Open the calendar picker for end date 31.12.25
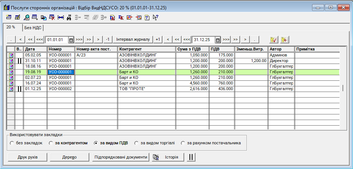Screen dimensions: 353x169 point(218,40)
